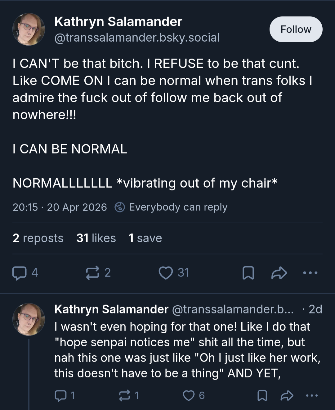
Task: Open the reply post's three-dot options menu
Action: (x=312, y=395)
